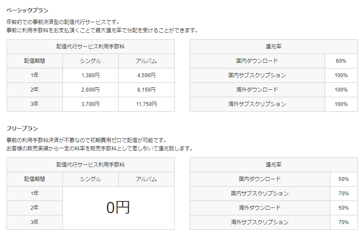Click the Free plan's 還元率 table header
364x235 pixels.
pyautogui.click(x=274, y=165)
